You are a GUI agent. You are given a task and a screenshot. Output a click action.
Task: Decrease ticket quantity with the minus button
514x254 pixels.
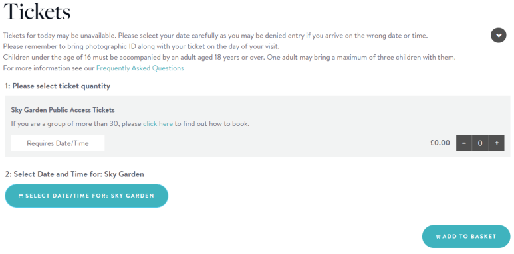coord(464,143)
